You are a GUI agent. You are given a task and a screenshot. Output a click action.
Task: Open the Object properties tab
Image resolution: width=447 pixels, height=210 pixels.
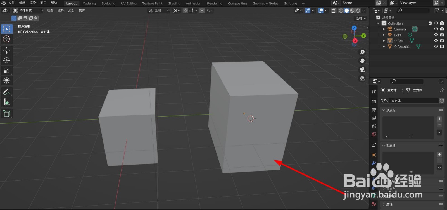point(374,155)
